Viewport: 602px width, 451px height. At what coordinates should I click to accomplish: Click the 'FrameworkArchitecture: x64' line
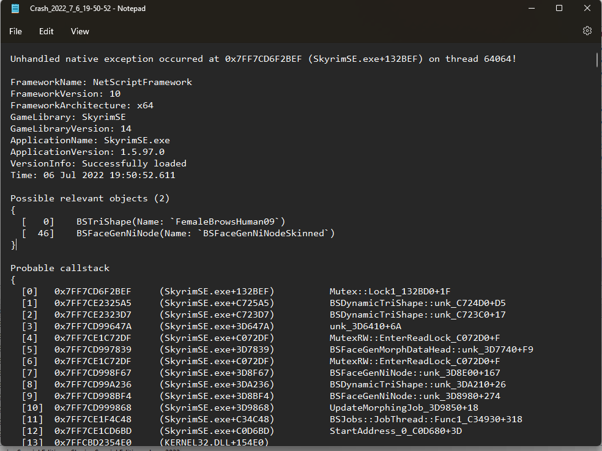[x=82, y=105]
